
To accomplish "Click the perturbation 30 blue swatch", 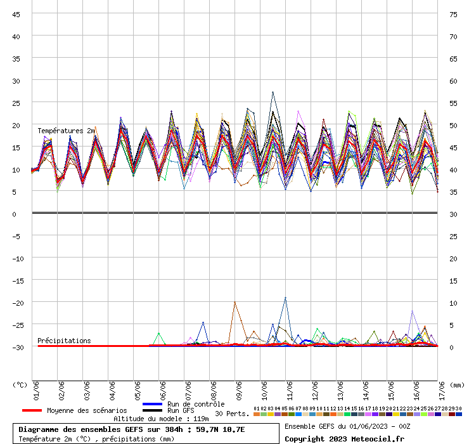I will (458, 414).
